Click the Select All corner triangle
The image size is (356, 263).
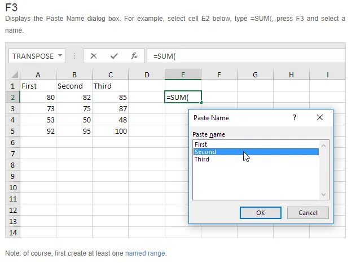(15, 74)
